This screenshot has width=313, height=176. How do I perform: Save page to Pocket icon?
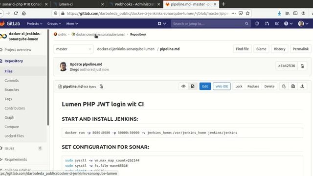click(241, 13)
